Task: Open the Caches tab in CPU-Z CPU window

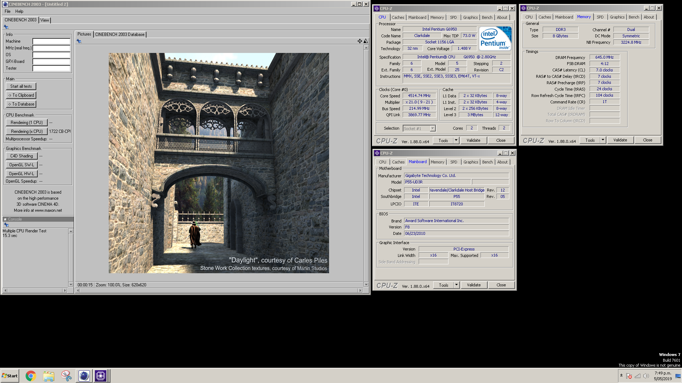Action: pos(398,17)
